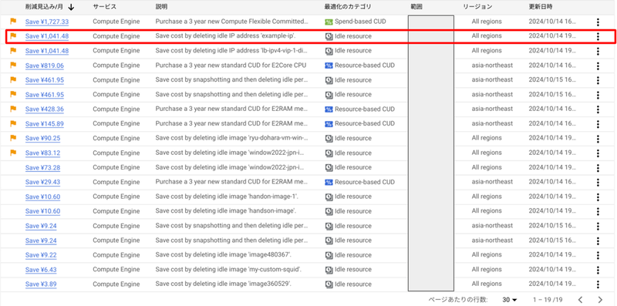The width and height of the screenshot is (617, 306).
Task: Open three-dot menu for Save ¥73.28 row
Action: point(598,168)
